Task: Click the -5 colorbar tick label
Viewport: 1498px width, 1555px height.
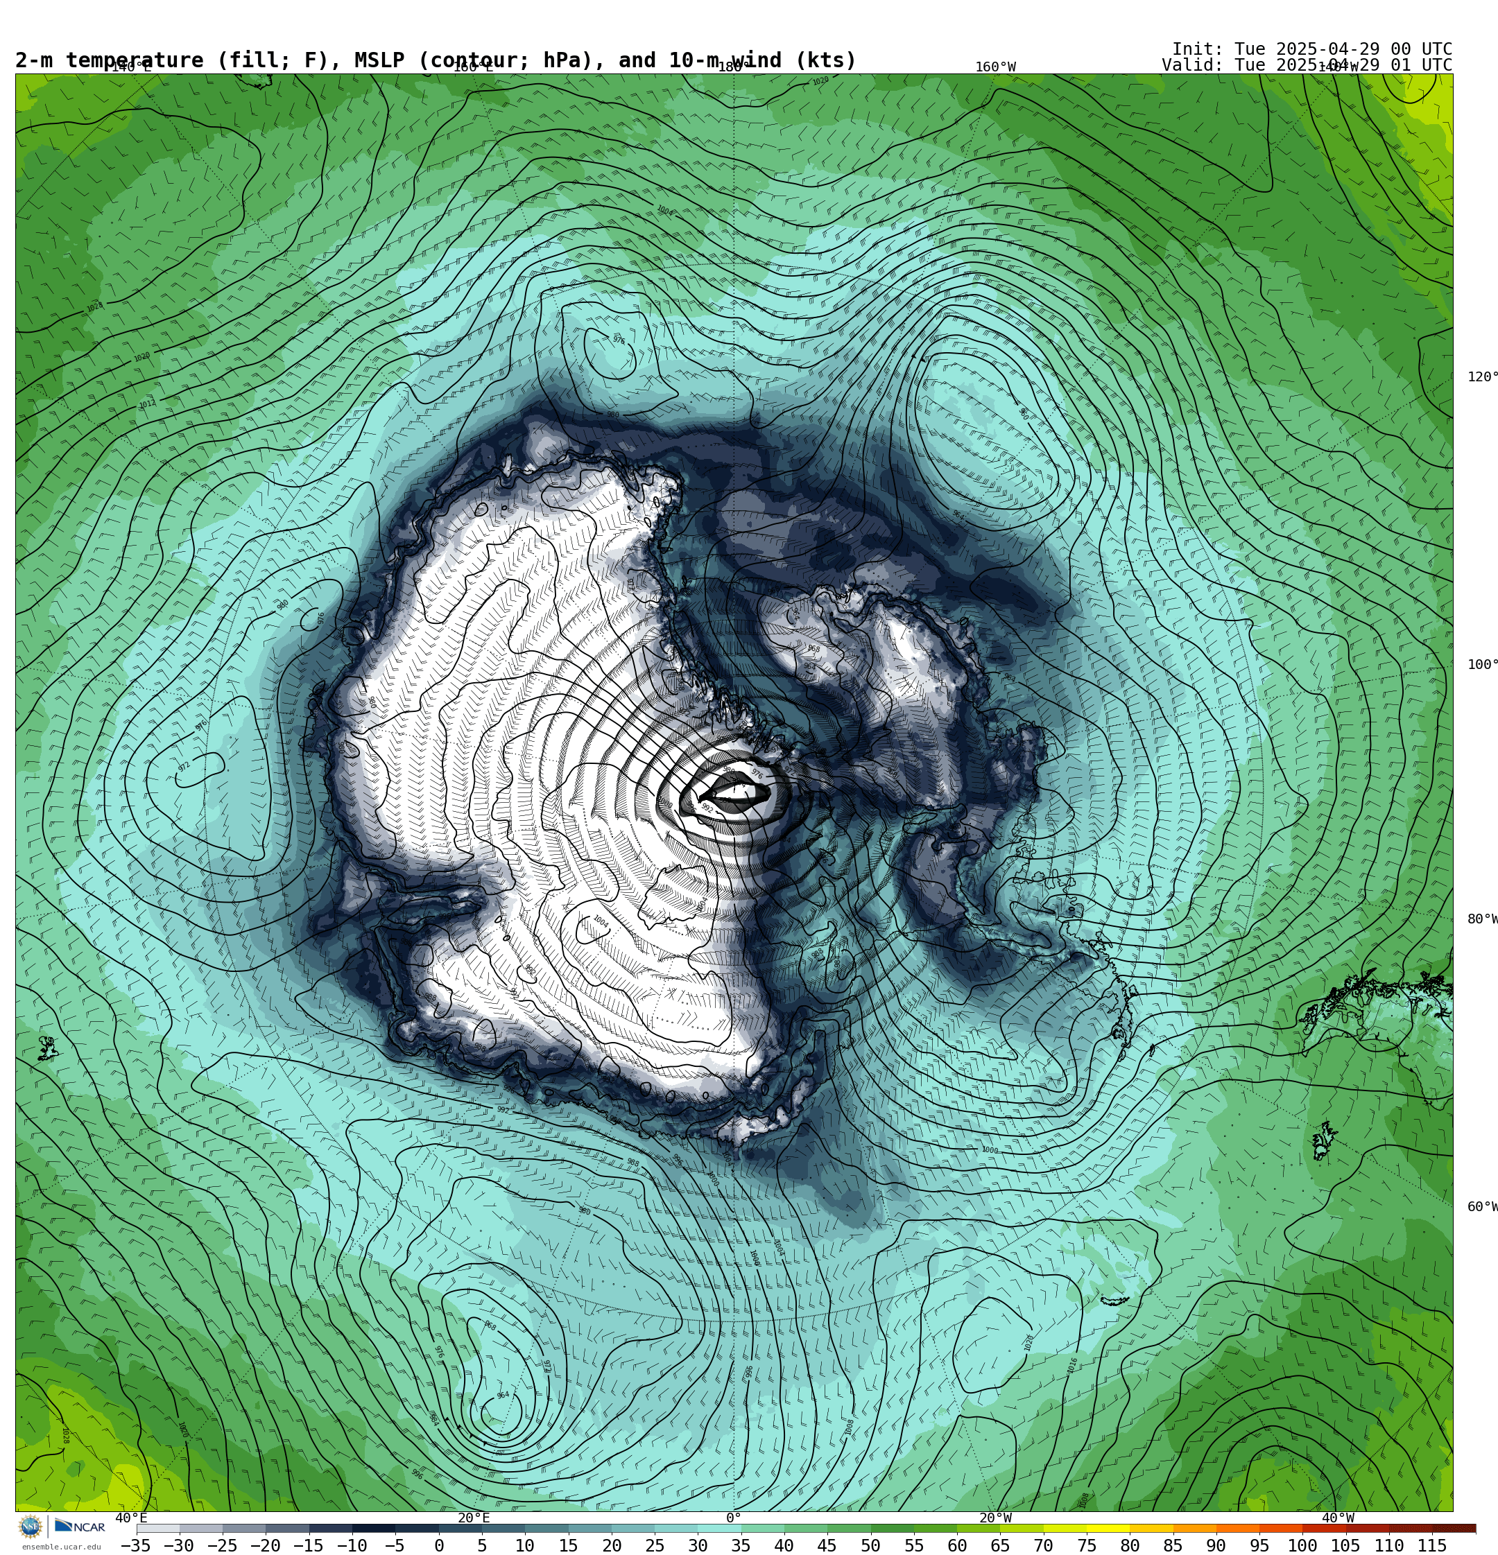Action: 395,1546
